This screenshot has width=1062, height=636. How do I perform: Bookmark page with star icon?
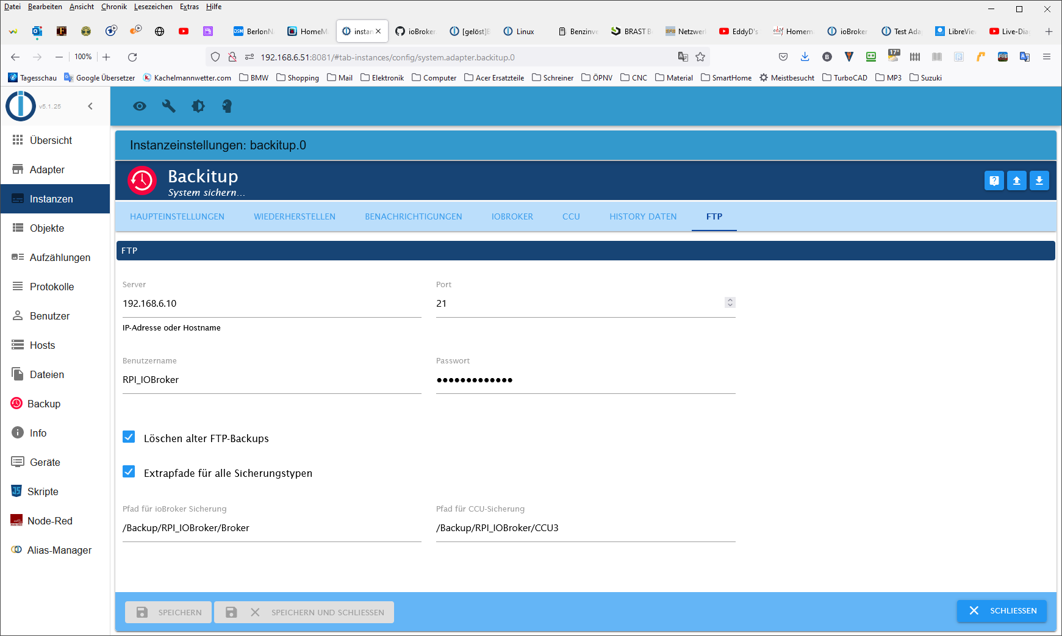pos(700,57)
